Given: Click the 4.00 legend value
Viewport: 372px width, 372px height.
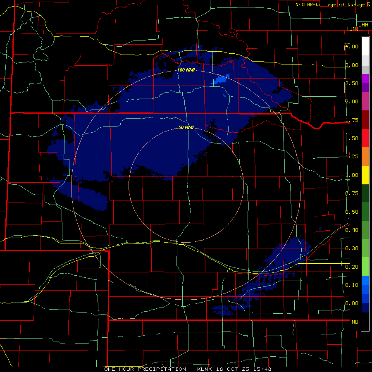Looking at the screenshot, I should point(352,46).
